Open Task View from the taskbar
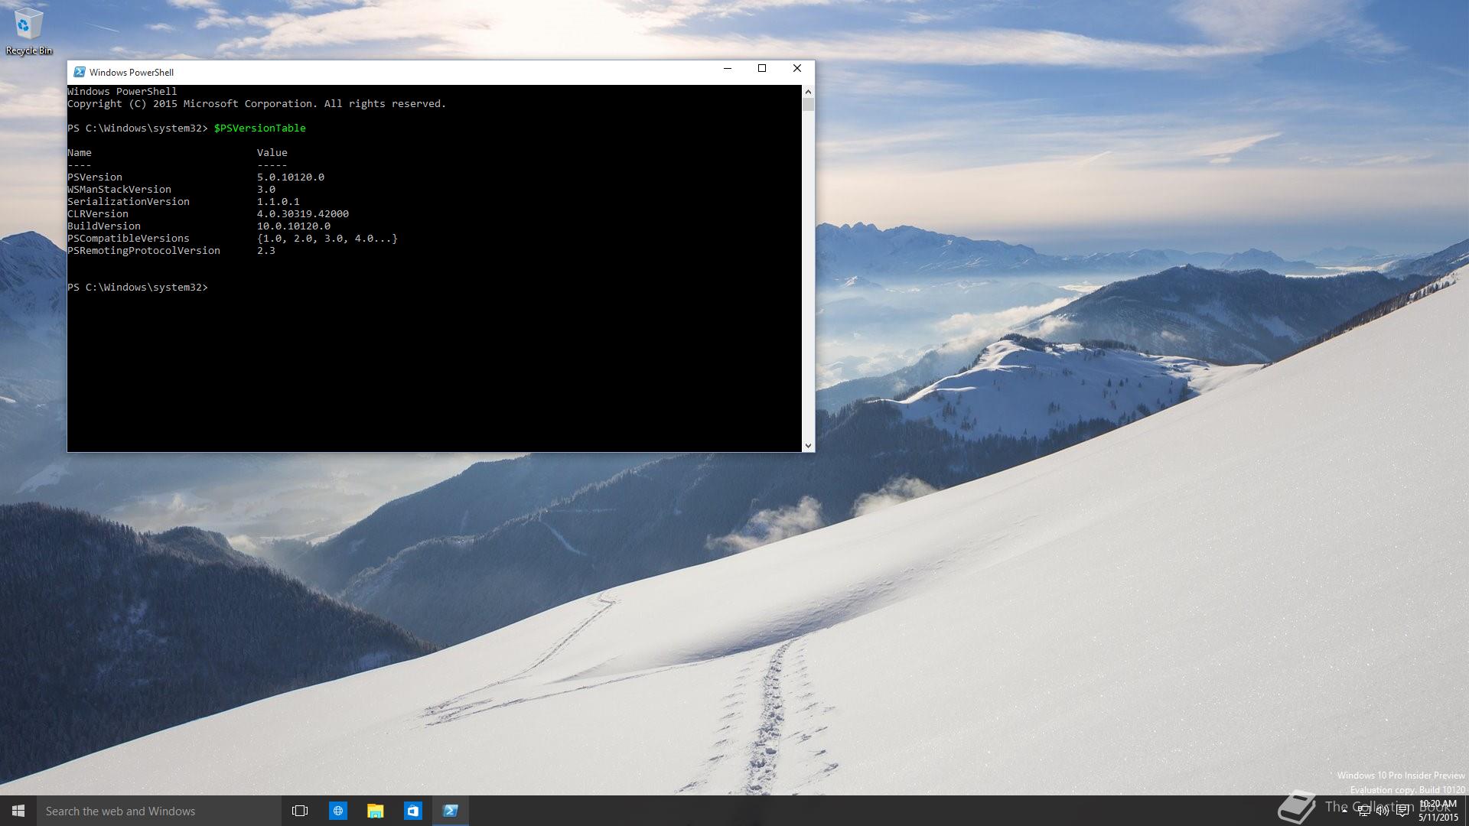 click(300, 811)
